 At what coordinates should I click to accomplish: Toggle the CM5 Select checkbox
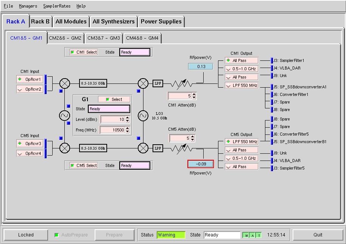72,165
